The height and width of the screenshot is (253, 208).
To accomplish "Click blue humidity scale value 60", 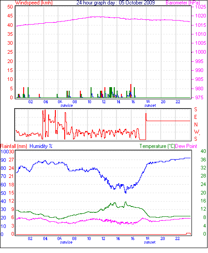I will (4, 185).
